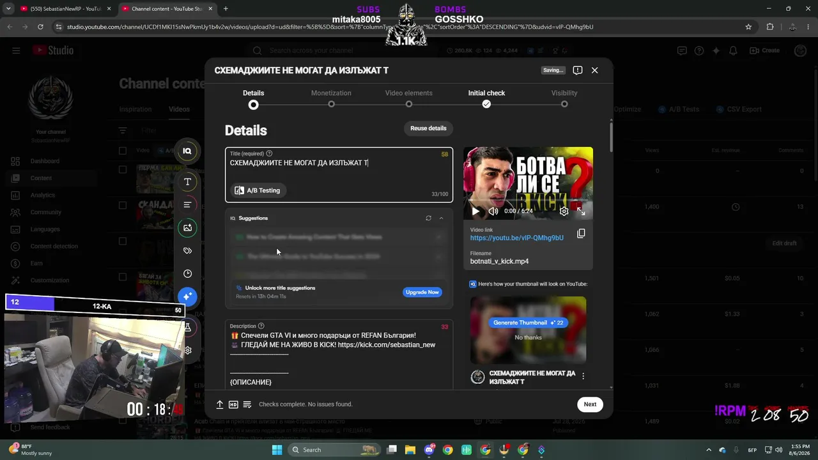Expand video preview to fullscreen
The height and width of the screenshot is (460, 818).
point(581,211)
